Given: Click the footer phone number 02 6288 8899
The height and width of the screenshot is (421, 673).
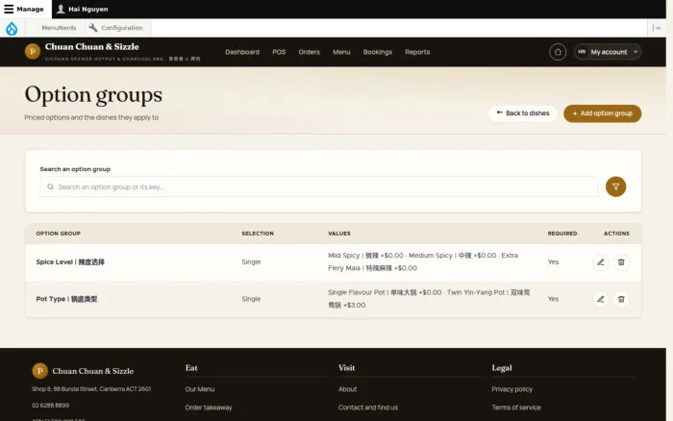Looking at the screenshot, I should pos(50,405).
